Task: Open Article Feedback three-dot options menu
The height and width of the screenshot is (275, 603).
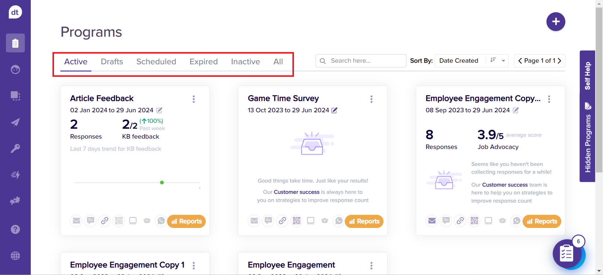Action: pyautogui.click(x=193, y=99)
